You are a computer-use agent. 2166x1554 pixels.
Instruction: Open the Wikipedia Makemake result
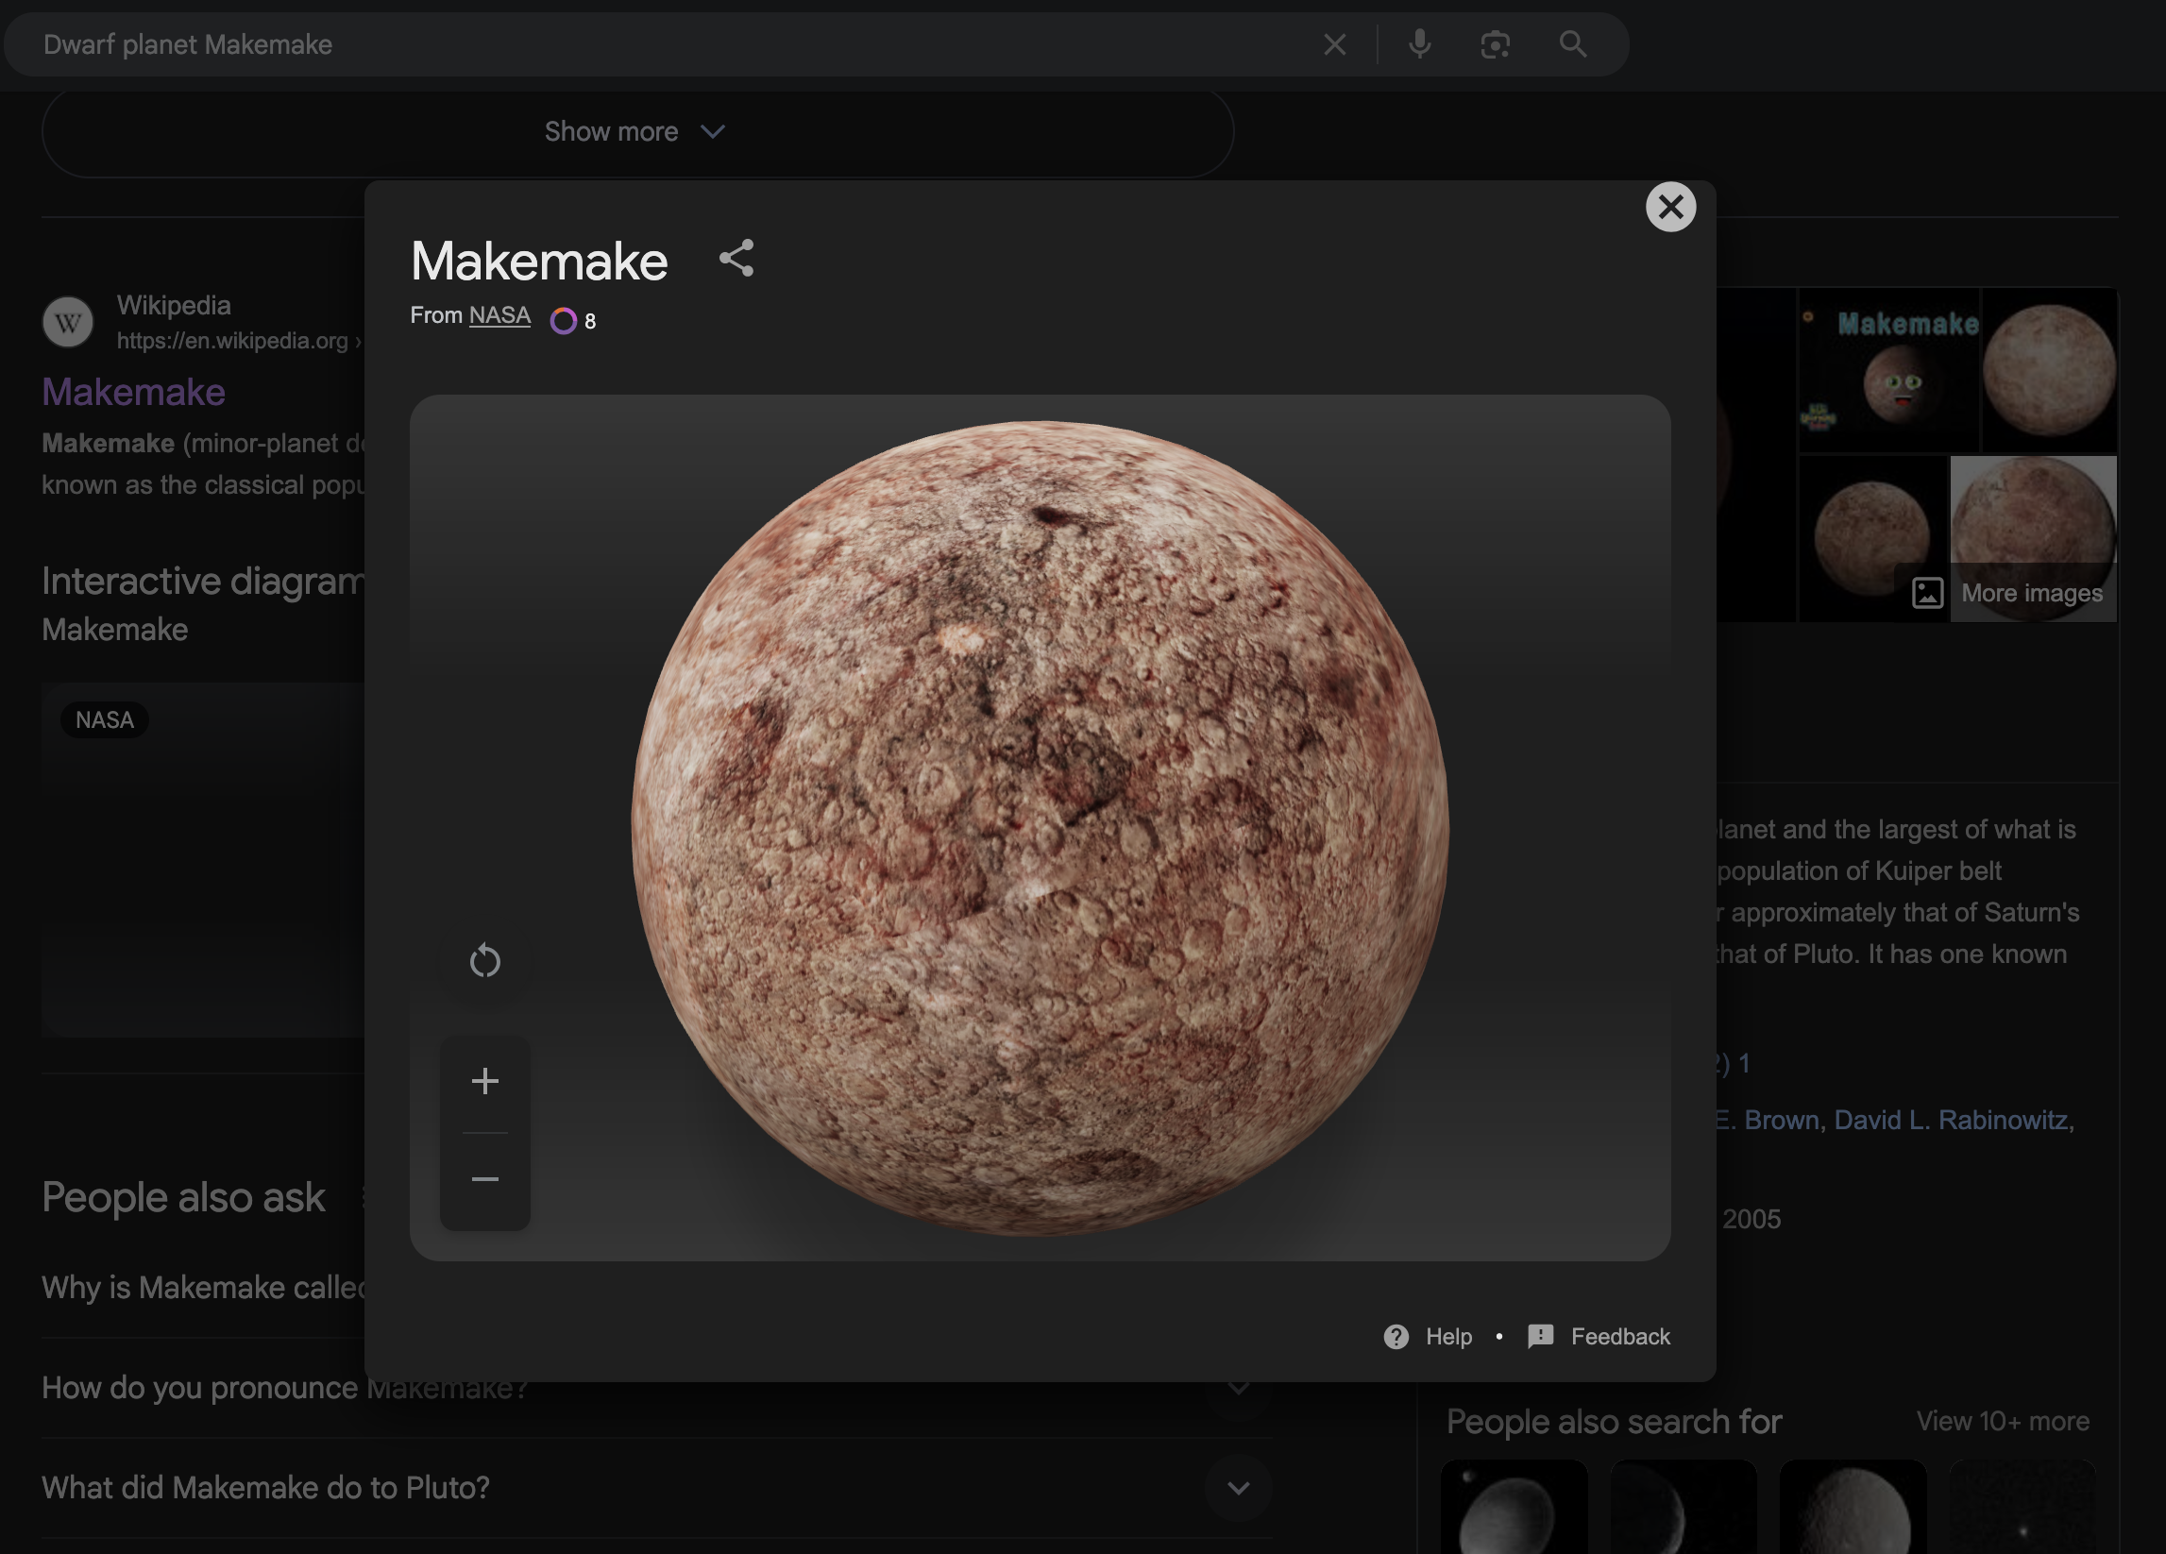click(134, 393)
